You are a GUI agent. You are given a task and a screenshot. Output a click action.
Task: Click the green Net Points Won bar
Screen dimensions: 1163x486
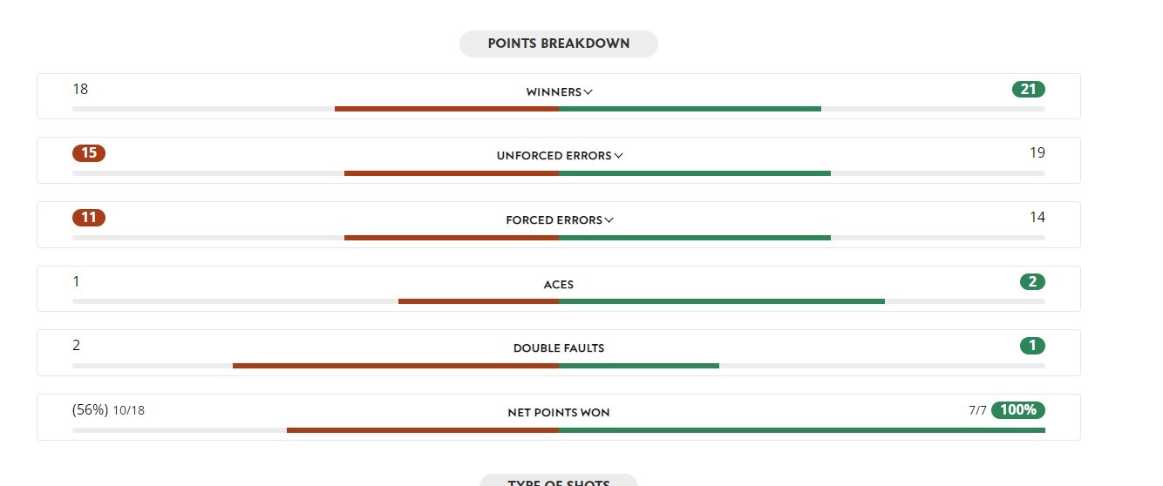pyautogui.click(x=801, y=430)
